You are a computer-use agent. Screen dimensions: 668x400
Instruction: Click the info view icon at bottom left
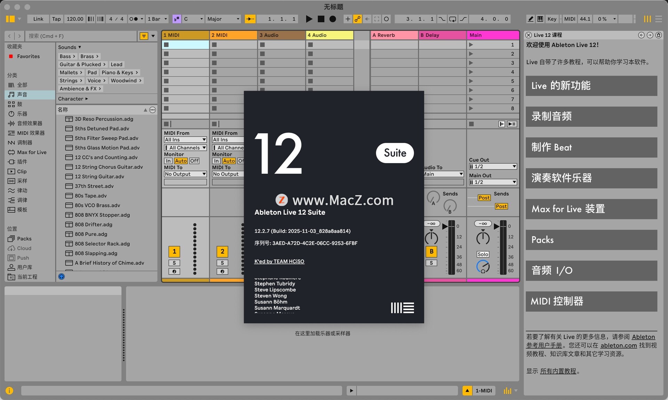pos(9,391)
